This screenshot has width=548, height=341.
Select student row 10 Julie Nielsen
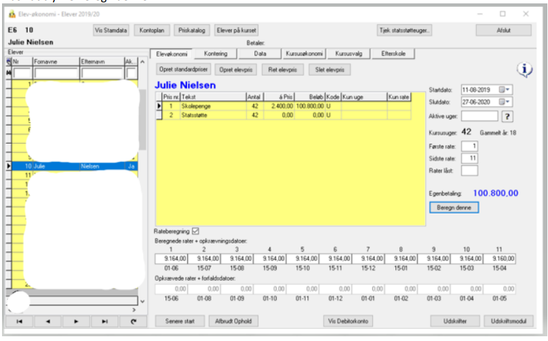point(72,166)
